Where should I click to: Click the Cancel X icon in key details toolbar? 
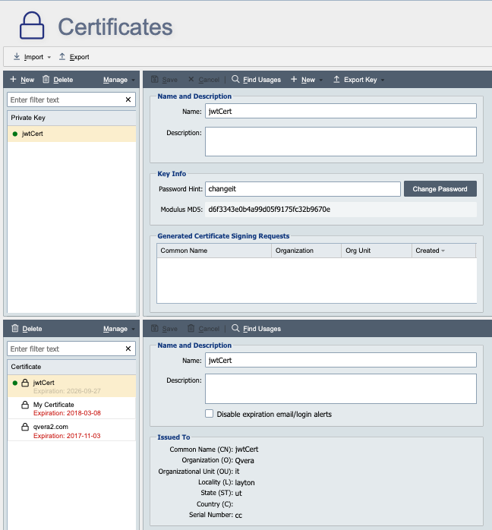point(191,79)
